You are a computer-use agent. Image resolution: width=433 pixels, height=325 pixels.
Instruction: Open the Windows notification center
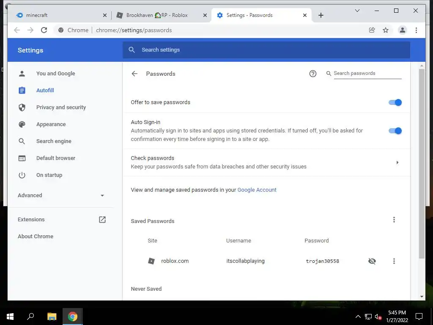click(x=419, y=317)
